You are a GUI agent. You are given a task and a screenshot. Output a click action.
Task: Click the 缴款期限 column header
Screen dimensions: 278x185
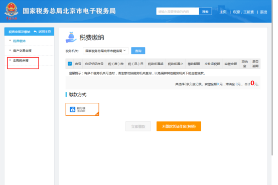pyautogui.click(x=194, y=64)
